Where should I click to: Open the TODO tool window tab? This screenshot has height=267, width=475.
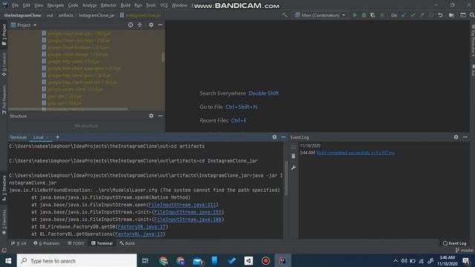(76, 243)
